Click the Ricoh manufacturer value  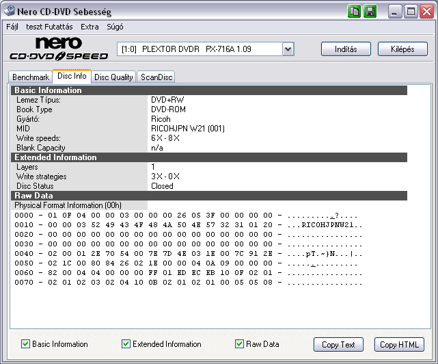(161, 119)
